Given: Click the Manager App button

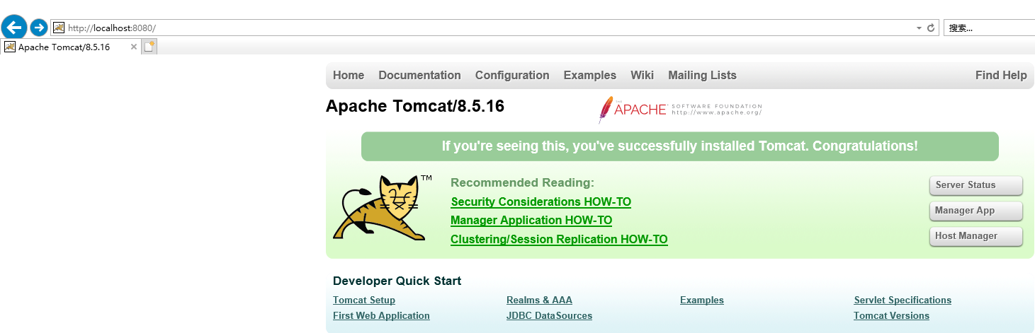Looking at the screenshot, I should (x=976, y=211).
